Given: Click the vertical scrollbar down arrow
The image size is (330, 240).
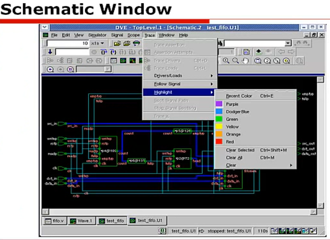Looking at the screenshot, I should point(320,205).
